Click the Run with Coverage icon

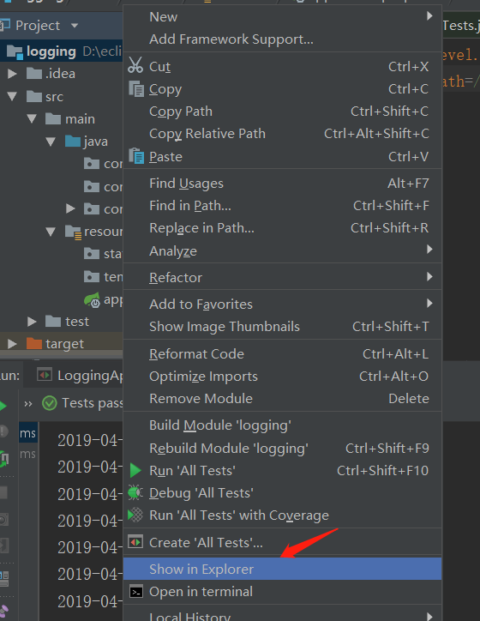pos(135,515)
